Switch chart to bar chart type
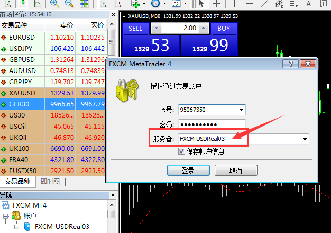The width and height of the screenshot is (331, 233). coord(7,4)
